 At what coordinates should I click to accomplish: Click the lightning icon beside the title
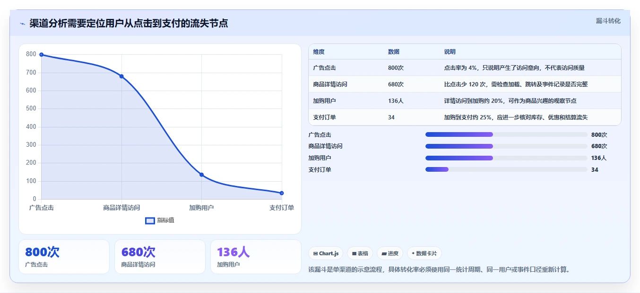22,24
